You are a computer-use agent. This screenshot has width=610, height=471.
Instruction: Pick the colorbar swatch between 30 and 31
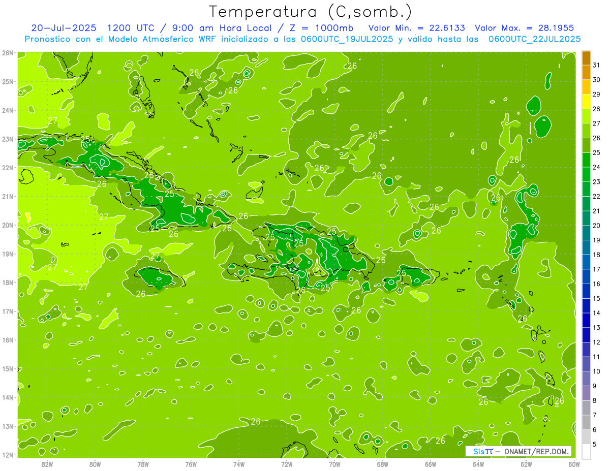[586, 73]
